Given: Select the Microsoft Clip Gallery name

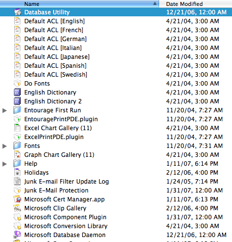Looking at the screenshot, I should [55, 208].
